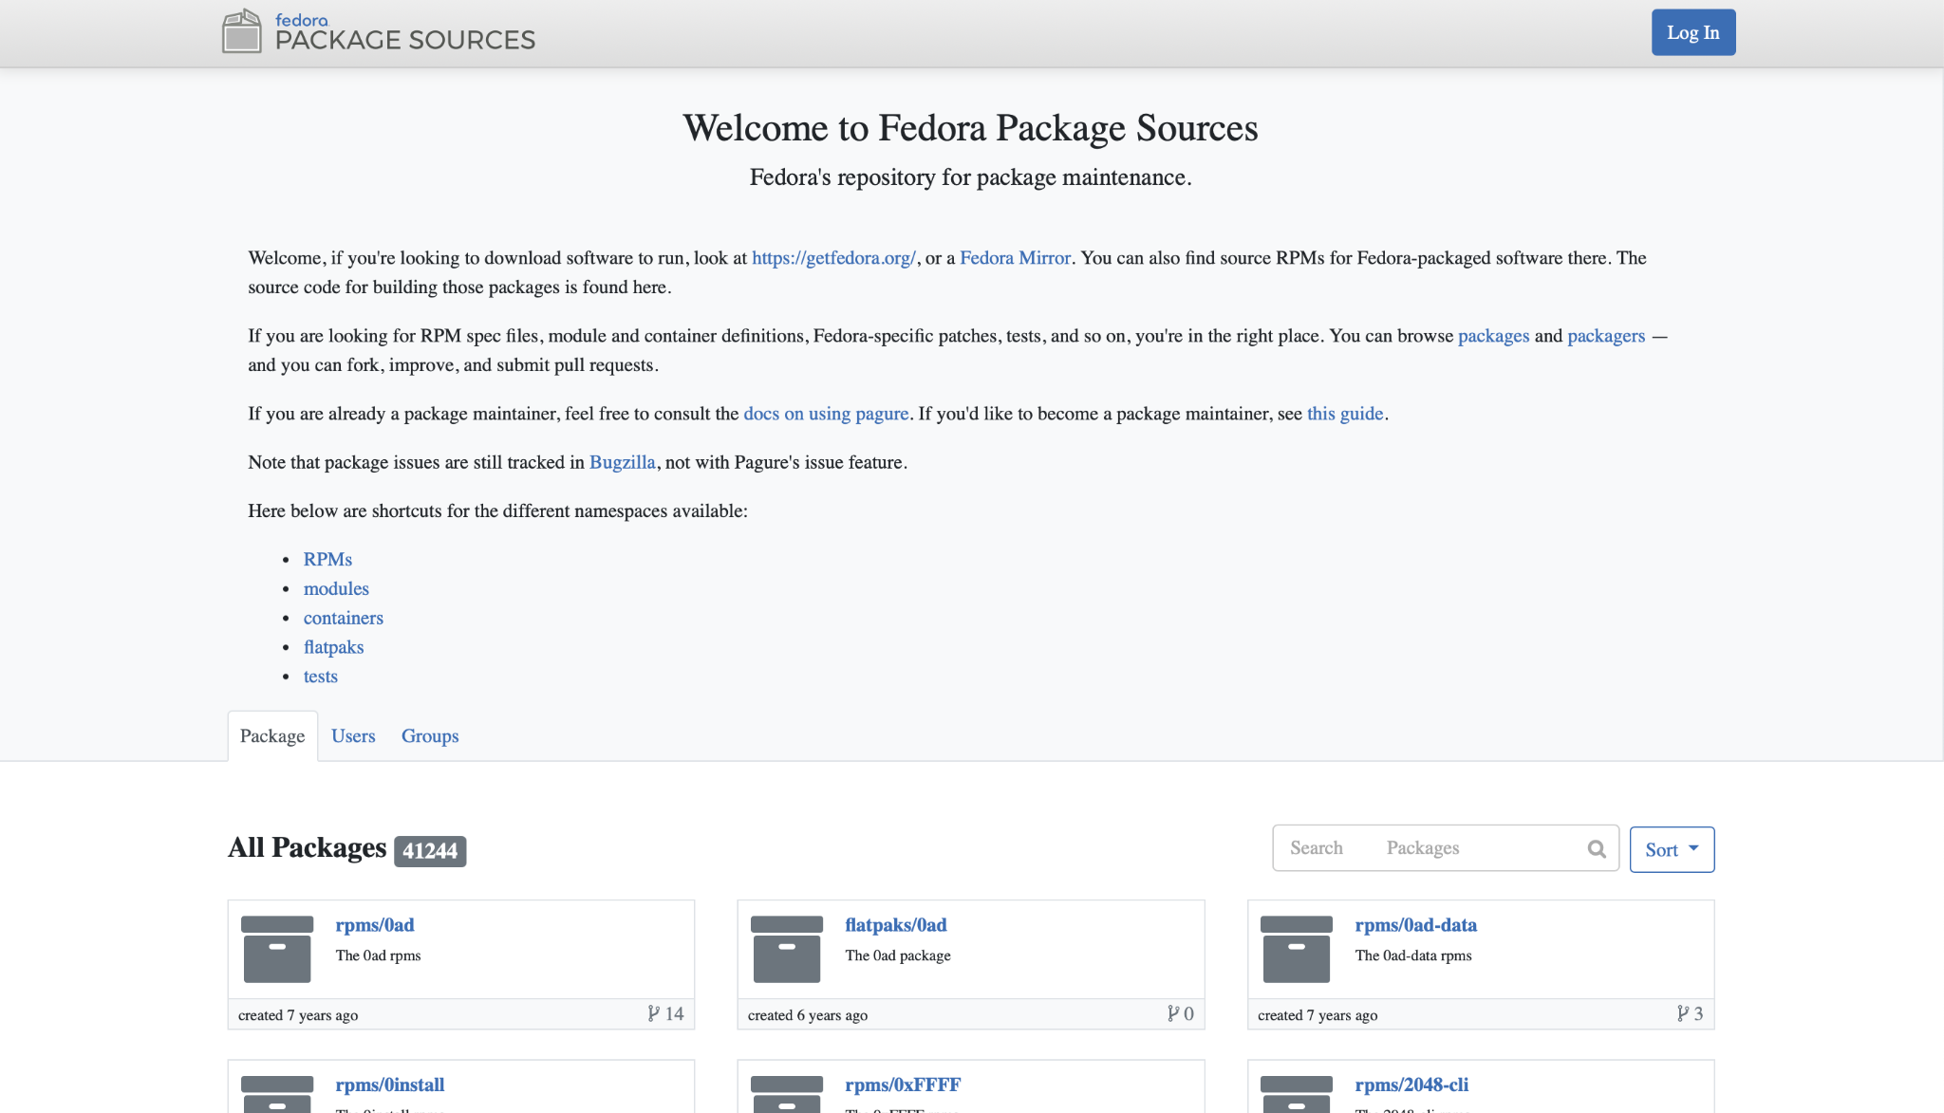
Task: Follow the Bugzilla link
Action: tap(623, 462)
